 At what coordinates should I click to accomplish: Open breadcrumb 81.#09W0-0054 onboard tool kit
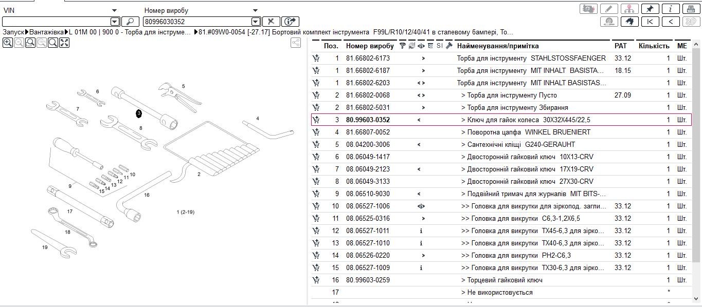pyautogui.click(x=356, y=32)
